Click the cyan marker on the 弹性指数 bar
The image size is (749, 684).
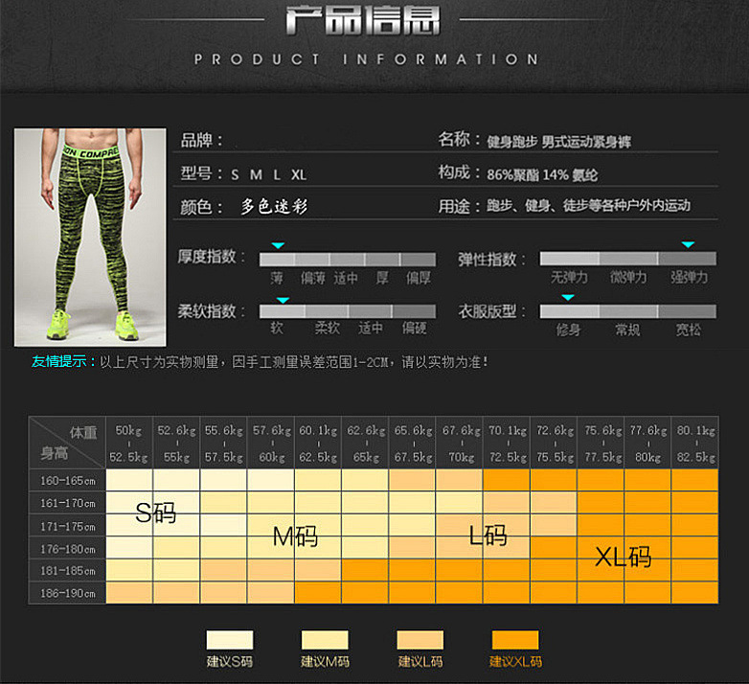pyautogui.click(x=687, y=245)
